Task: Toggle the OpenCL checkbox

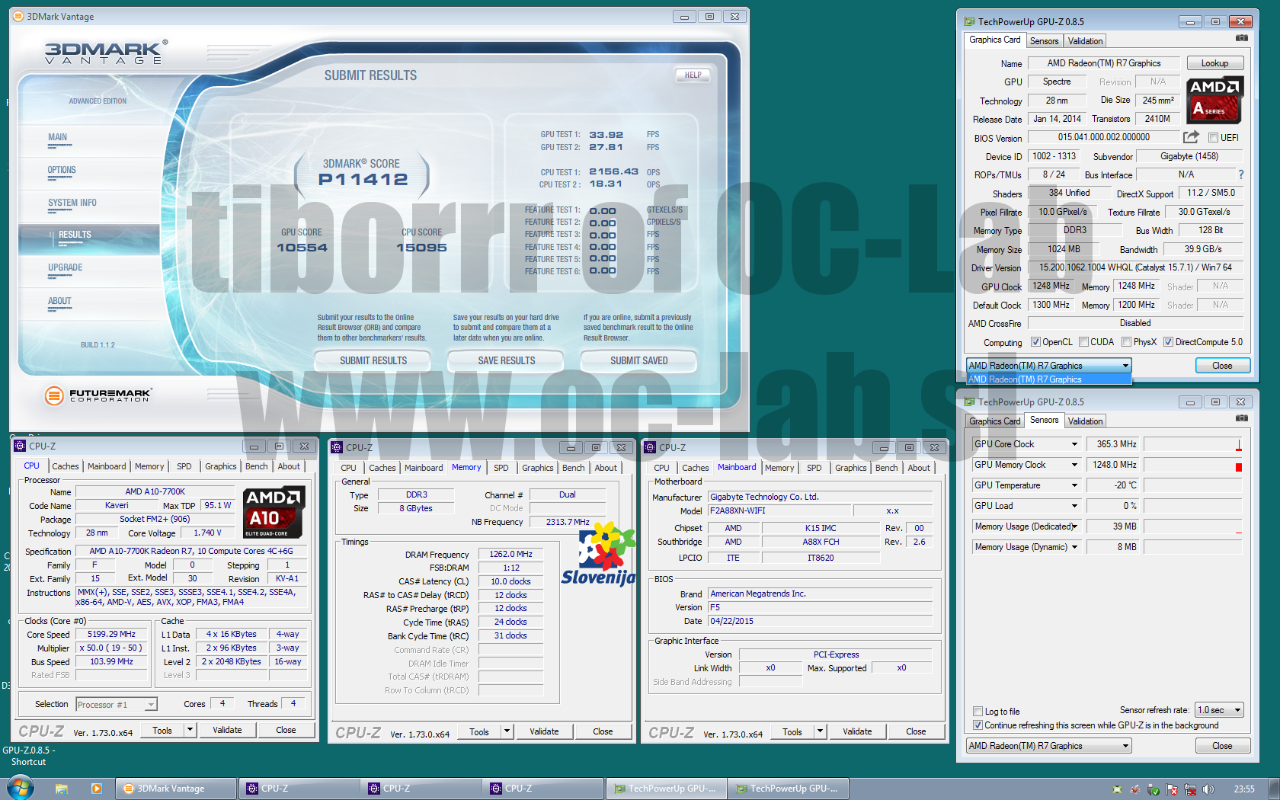Action: (x=1035, y=342)
